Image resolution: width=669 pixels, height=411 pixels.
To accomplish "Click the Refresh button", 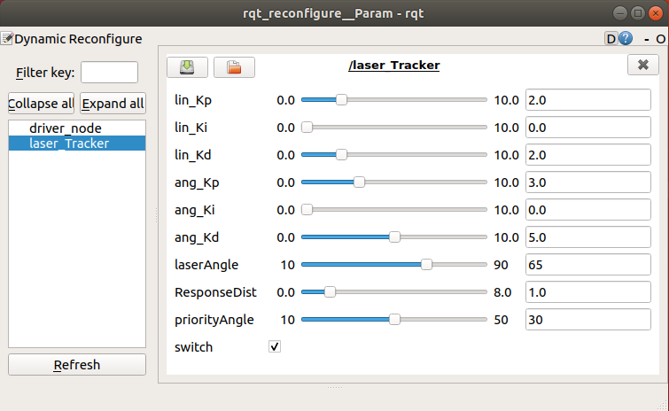I will [77, 365].
